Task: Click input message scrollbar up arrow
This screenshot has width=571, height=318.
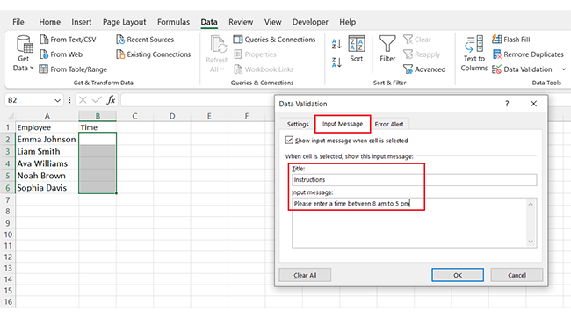Action: (531, 205)
